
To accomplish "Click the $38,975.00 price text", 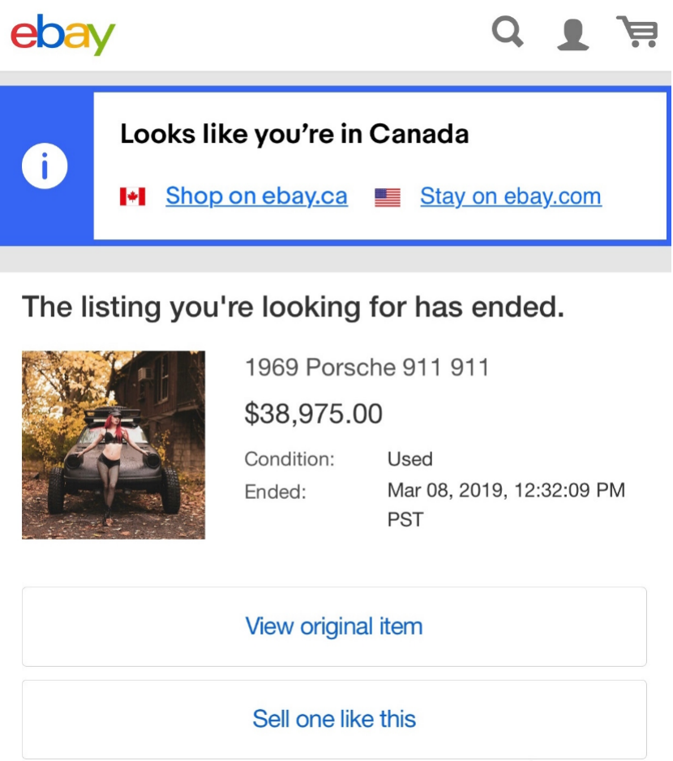I will click(x=313, y=414).
